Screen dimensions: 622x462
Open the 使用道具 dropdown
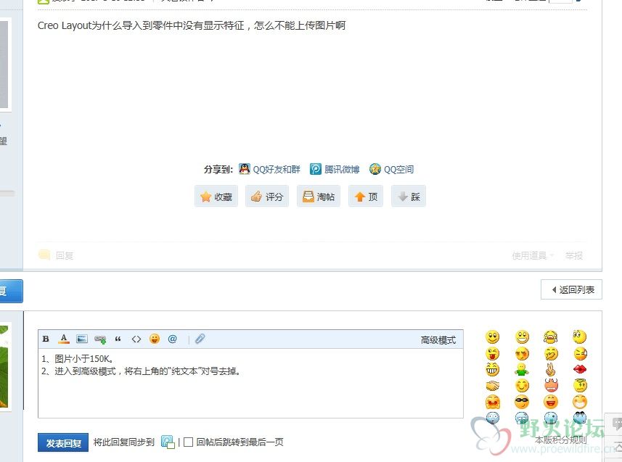[x=533, y=256]
